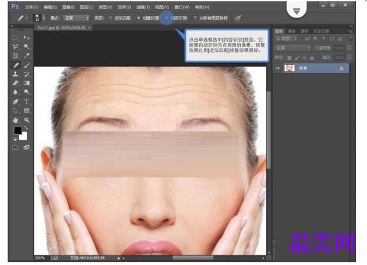Select the Spot Healing Brush tool
Screen dimensions: 367x265
pos(16,65)
